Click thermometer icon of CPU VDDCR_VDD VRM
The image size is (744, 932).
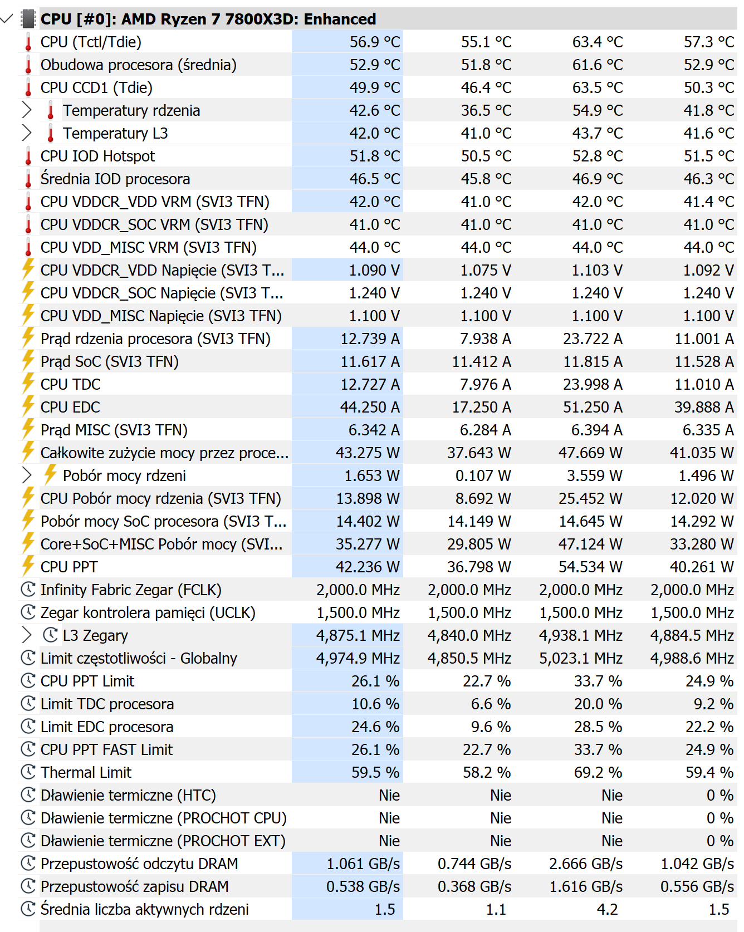coord(28,202)
